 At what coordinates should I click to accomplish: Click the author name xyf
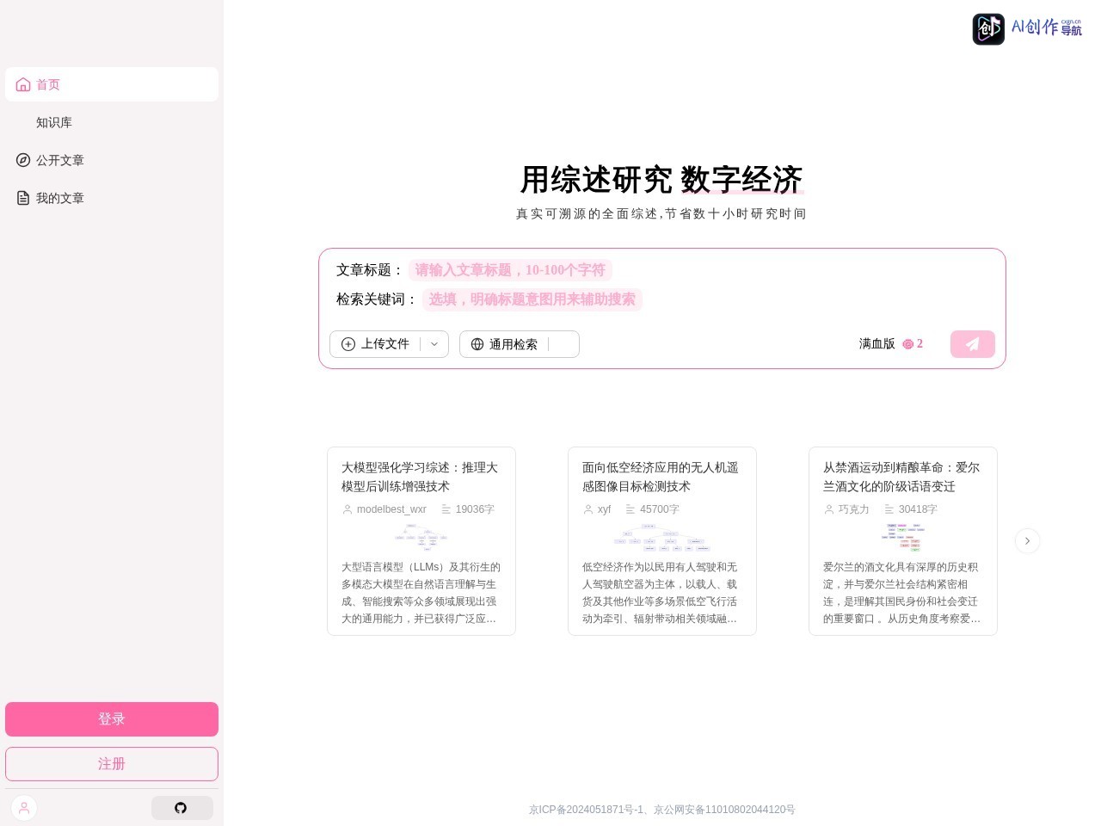(x=604, y=509)
